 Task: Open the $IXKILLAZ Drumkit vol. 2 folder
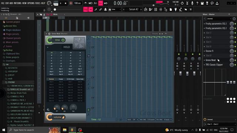pos(21,89)
